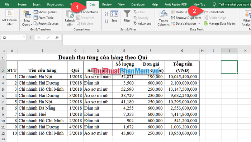Screen dimensions: 251x142
Task: Click the Tổng tiền (VNĐ) header cell
Action: pyautogui.click(x=182, y=67)
